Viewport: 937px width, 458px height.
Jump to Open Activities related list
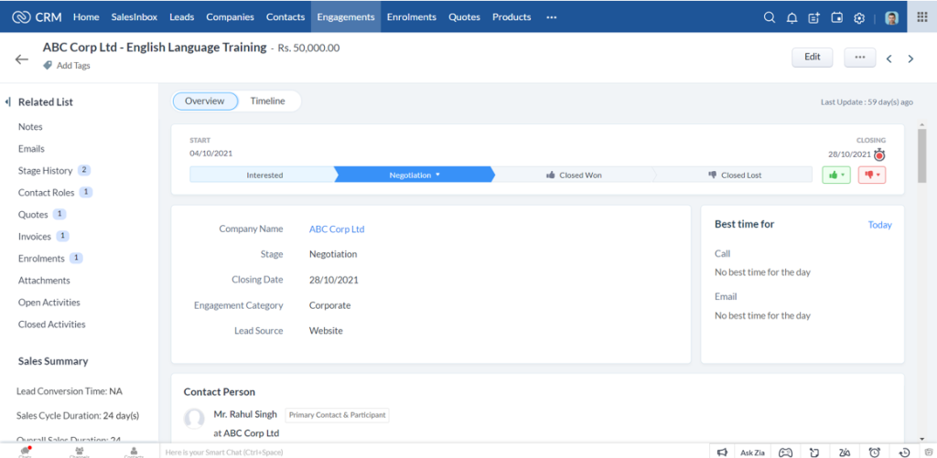pyautogui.click(x=49, y=303)
